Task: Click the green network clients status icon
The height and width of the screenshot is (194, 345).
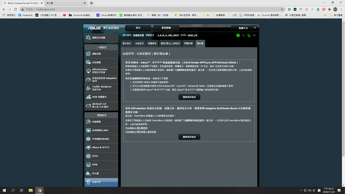Action: pos(249,35)
